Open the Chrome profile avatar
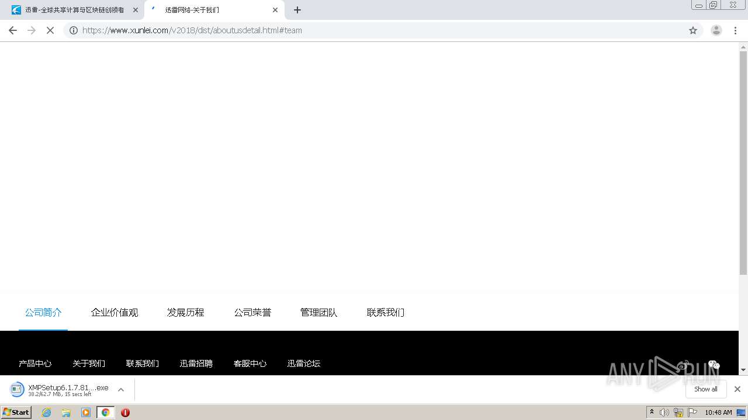748x420 pixels. (716, 30)
